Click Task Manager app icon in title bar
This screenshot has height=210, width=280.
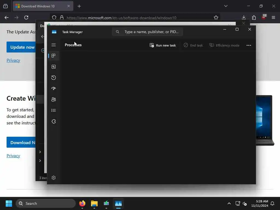point(54,32)
